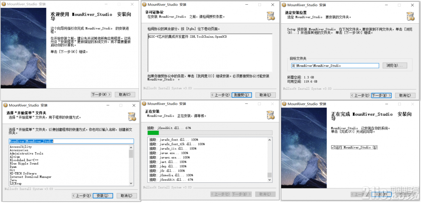Screen dimensions: 422x203
Task: Click the scrollbar thumb in the Start Menu folder list
Action: (x=131, y=153)
